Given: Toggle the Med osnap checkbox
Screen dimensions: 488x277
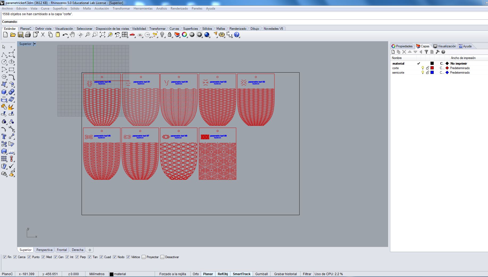Looking at the screenshot, I should coord(43,257).
